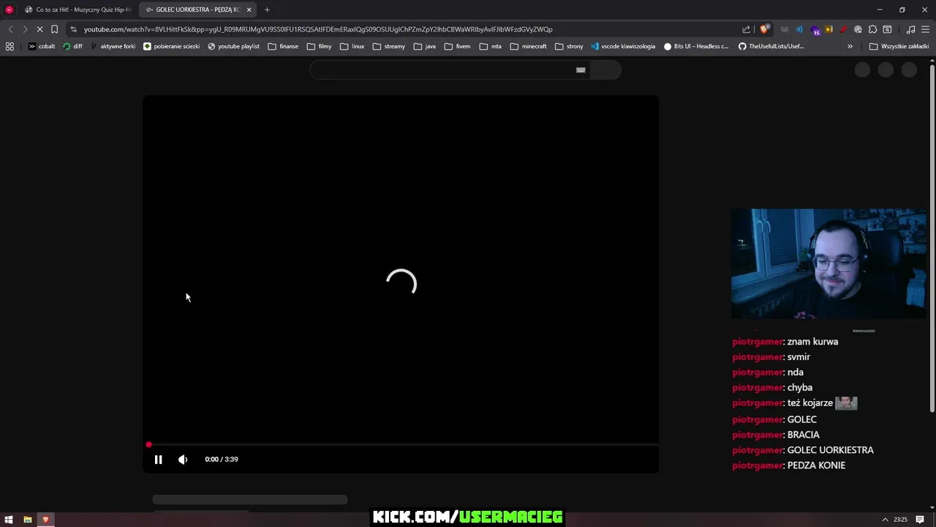Image resolution: width=936 pixels, height=527 pixels.
Task: Click chat message 'GOLEC UORKIESTRA'
Action: point(830,450)
